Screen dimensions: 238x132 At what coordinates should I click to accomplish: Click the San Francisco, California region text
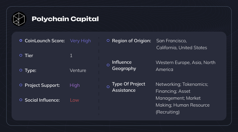181,44
